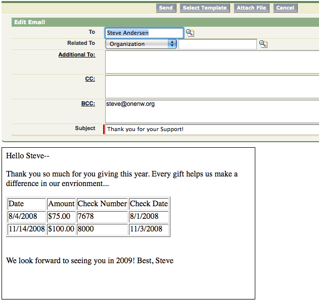Click the 'Check Date' header cell
Image resolution: width=319 pixels, height=300 pixels.
(x=149, y=204)
